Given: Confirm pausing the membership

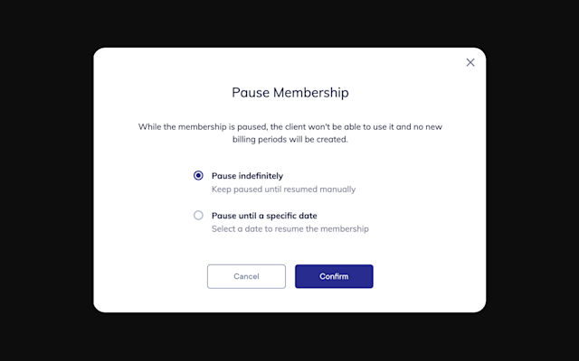Looking at the screenshot, I should pos(334,276).
